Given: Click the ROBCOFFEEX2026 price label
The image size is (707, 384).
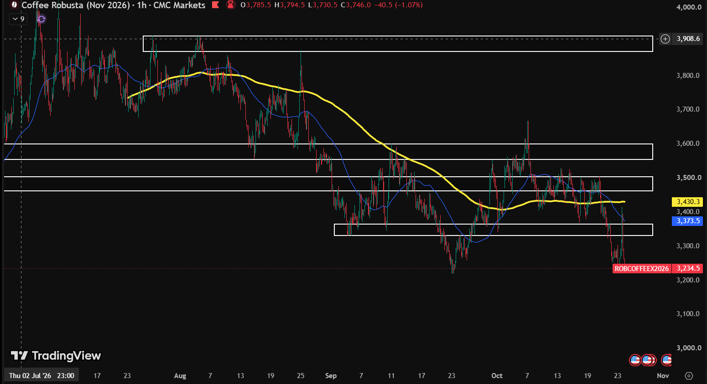Looking at the screenshot, I should [x=641, y=268].
